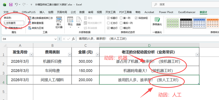This screenshot has height=100, width=219.
Task: Open the 导出 dropdown arrow
Action: [70, 27]
